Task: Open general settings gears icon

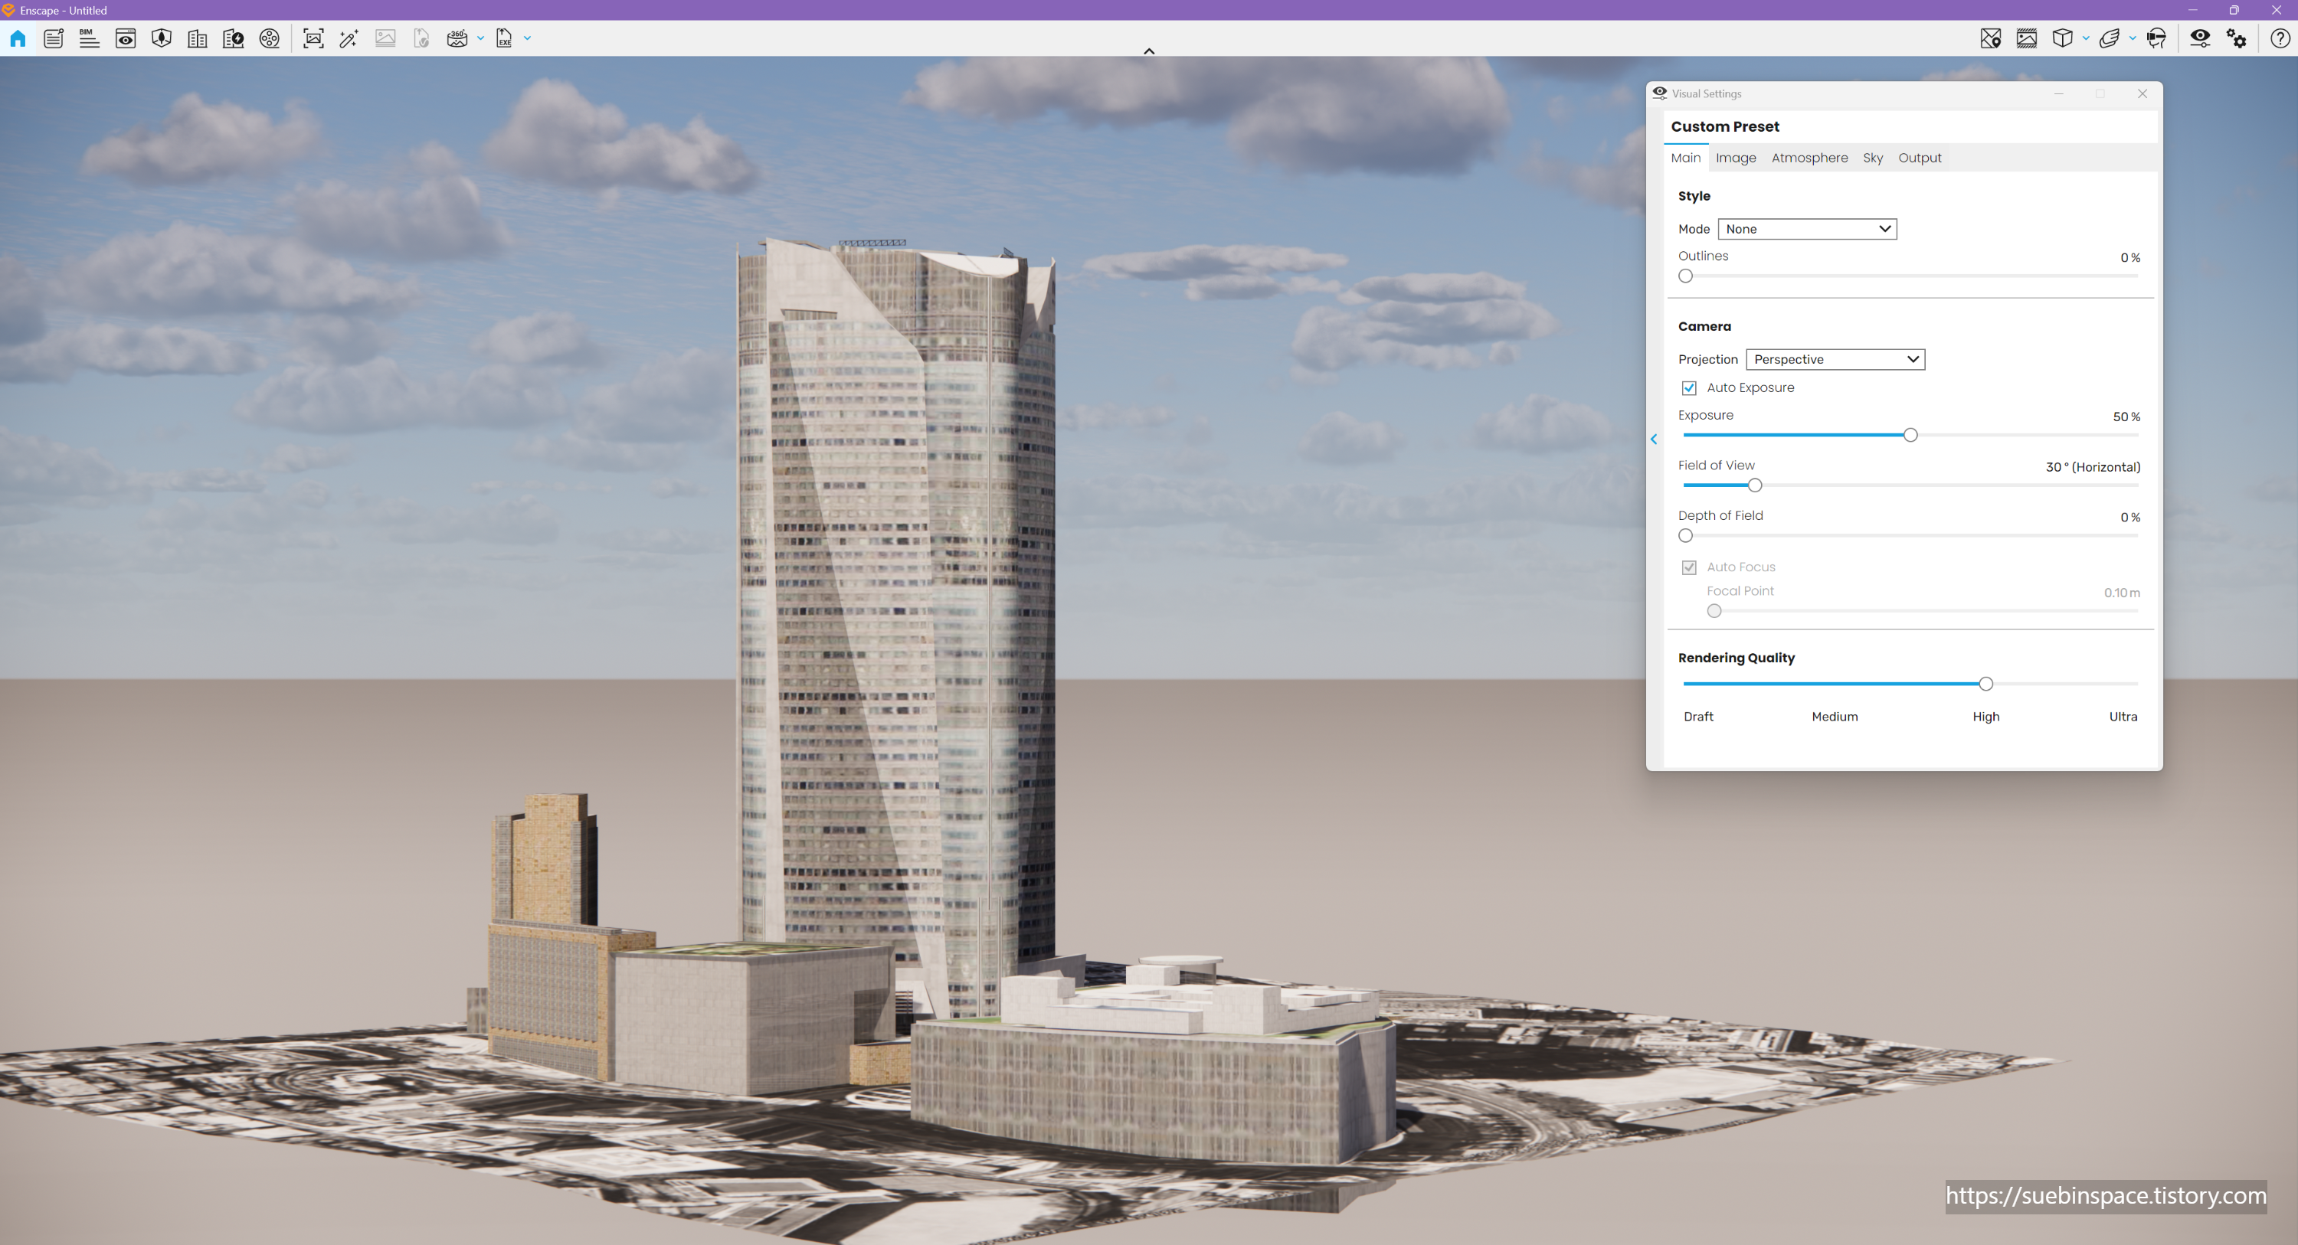Action: pos(2237,38)
